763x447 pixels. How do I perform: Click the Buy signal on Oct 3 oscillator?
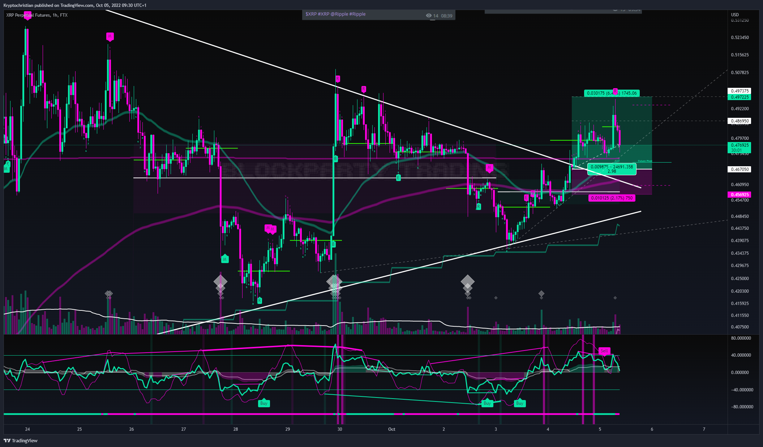520,403
